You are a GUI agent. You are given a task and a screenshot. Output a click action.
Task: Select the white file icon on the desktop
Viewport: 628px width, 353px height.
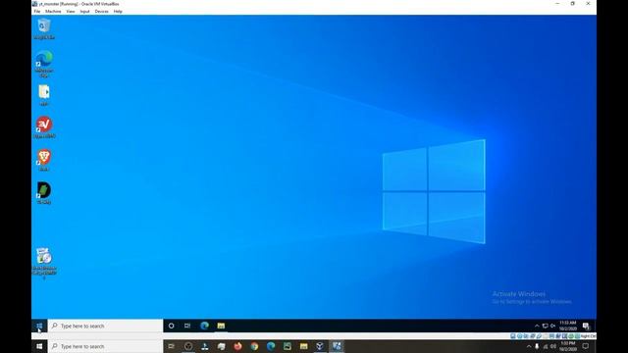pyautogui.click(x=44, y=95)
